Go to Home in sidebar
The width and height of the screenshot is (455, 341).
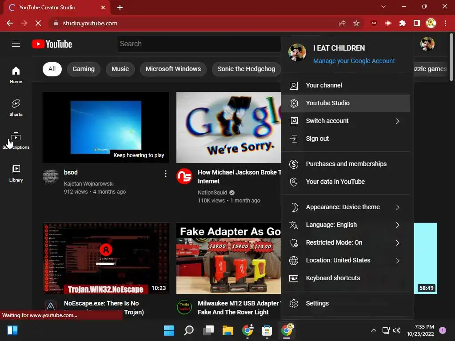pos(16,75)
